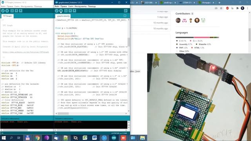Click the tutorial URL in TFTGraph code
The width and height of the screenshot is (251, 141).
coord(25,52)
